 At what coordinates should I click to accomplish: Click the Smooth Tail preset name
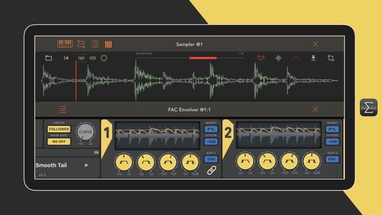51,165
